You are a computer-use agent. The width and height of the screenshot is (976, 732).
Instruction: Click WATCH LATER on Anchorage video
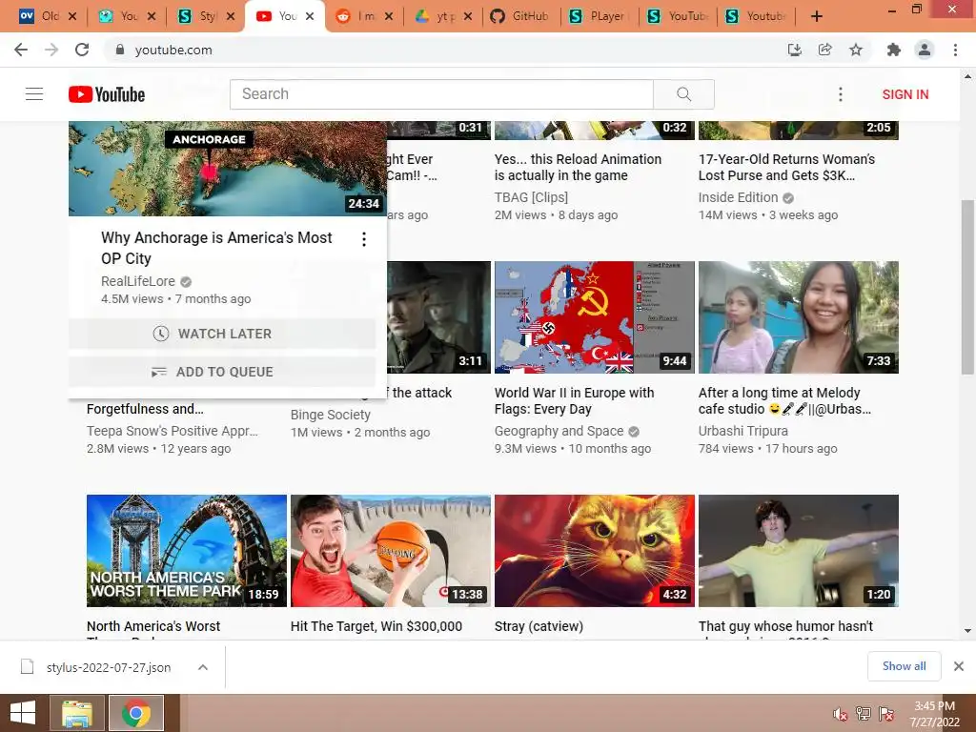[x=222, y=334]
